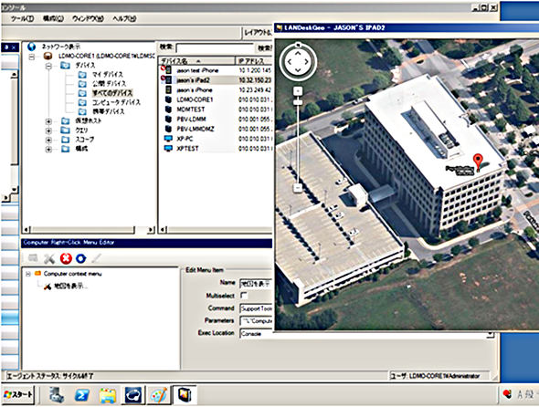Click the map zoom slider handle

pyautogui.click(x=298, y=102)
